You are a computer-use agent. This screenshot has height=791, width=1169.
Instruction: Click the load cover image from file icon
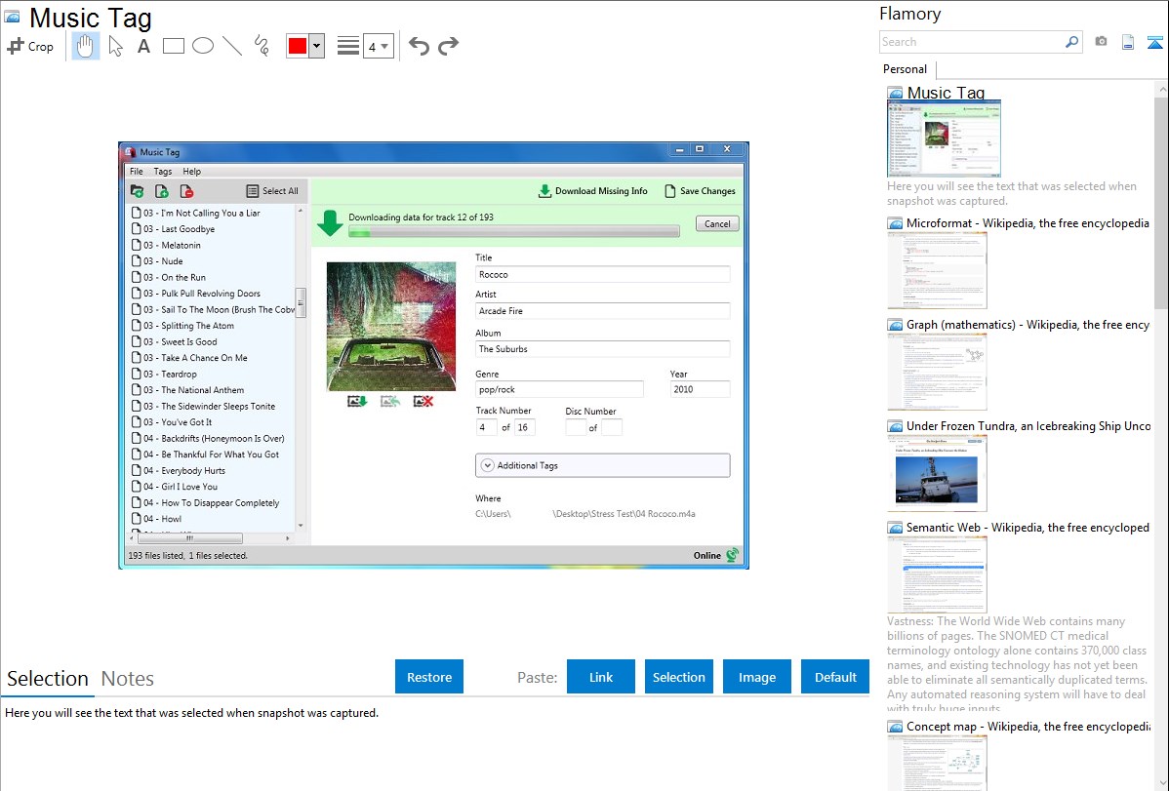click(390, 401)
